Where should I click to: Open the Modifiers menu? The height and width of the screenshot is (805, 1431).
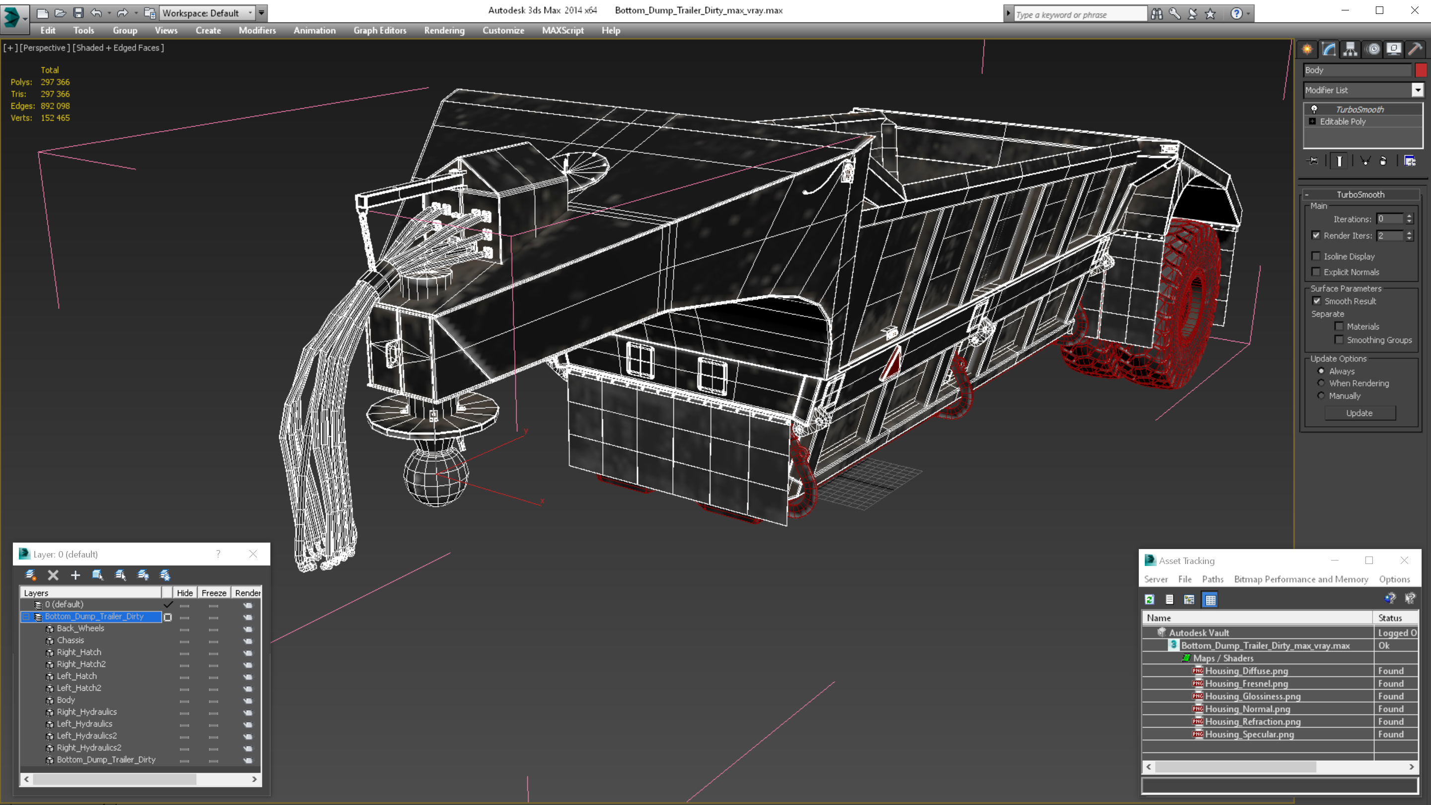257,30
